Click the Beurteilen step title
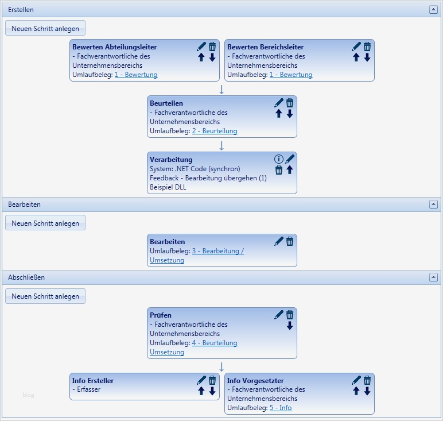Viewport: 443px width, 421px height. 166,103
